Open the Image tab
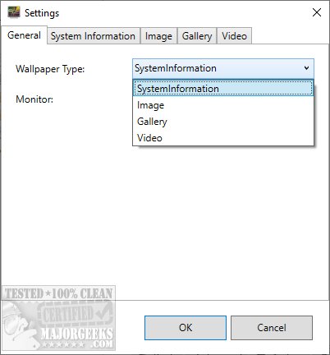This screenshot has width=330, height=355. 158,36
